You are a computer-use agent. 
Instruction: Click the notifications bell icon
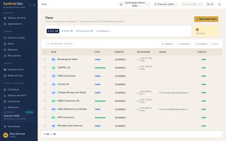coord(219,4)
